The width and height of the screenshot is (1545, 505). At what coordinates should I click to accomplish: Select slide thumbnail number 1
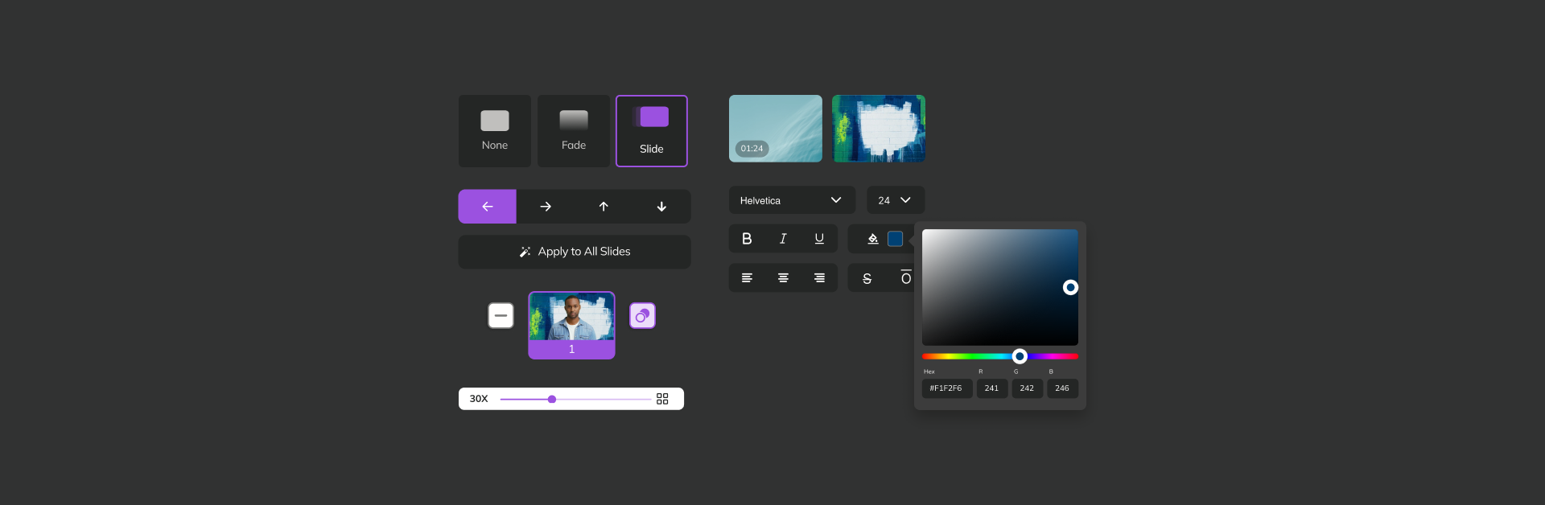point(571,325)
